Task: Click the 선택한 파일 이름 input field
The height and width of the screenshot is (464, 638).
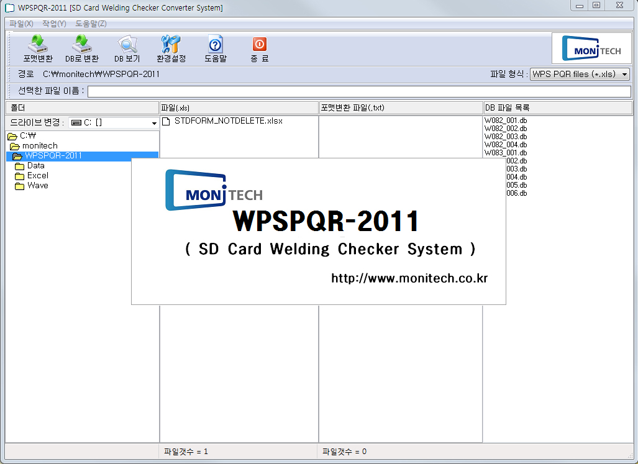Action: pyautogui.click(x=359, y=91)
